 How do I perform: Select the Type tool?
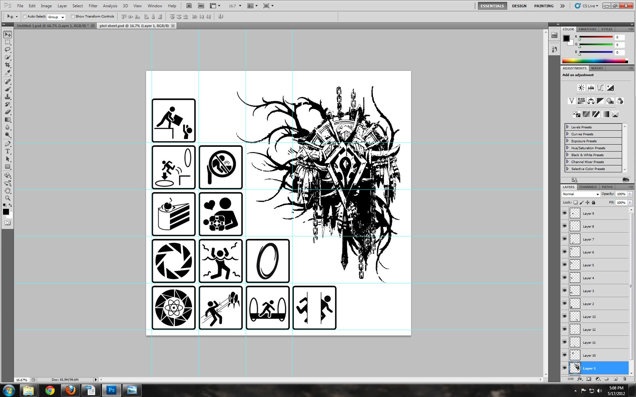pyautogui.click(x=8, y=151)
